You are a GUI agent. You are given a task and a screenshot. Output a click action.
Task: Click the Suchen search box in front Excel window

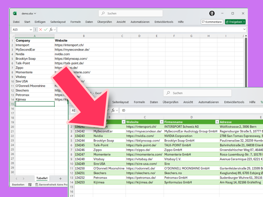(198, 93)
